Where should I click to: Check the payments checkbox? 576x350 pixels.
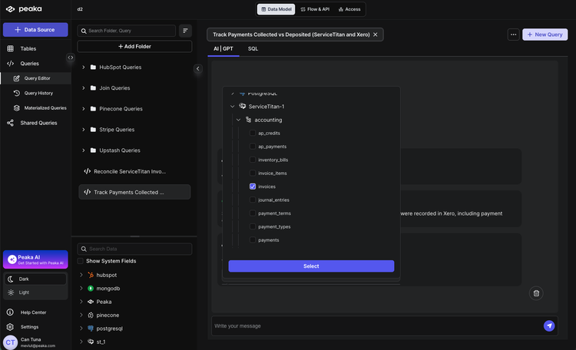253,239
